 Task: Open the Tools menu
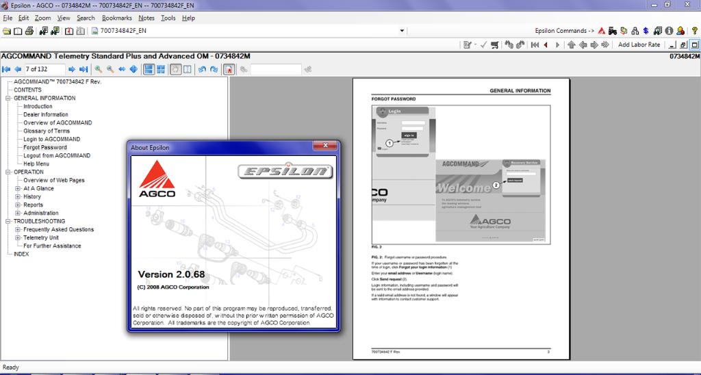tap(168, 18)
